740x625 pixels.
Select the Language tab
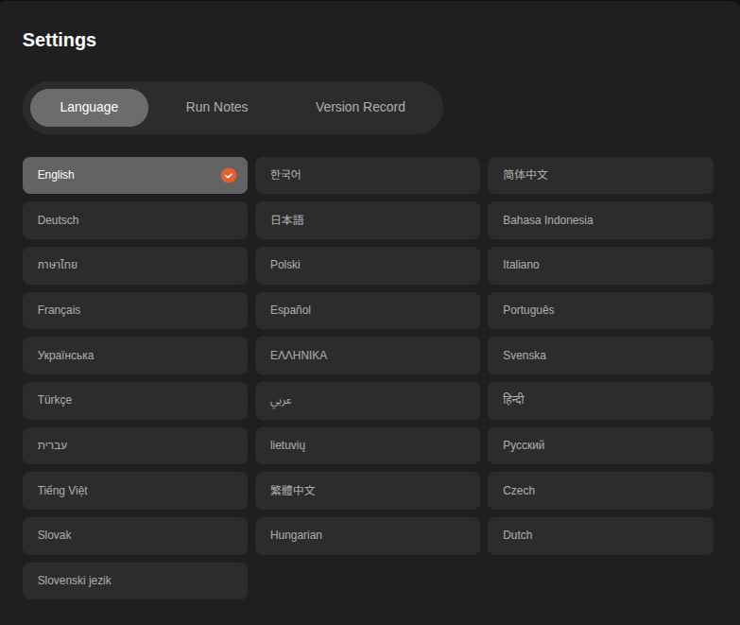pos(89,107)
